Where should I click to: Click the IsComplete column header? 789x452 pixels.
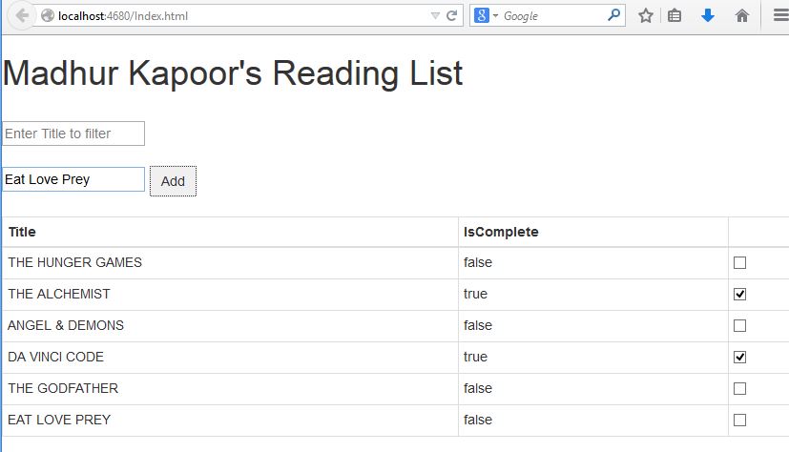[501, 232]
